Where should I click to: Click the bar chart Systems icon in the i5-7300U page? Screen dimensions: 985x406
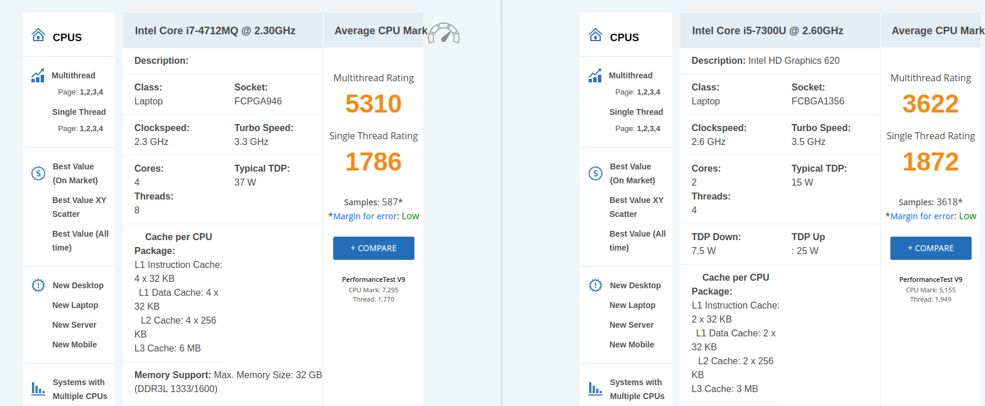[596, 388]
